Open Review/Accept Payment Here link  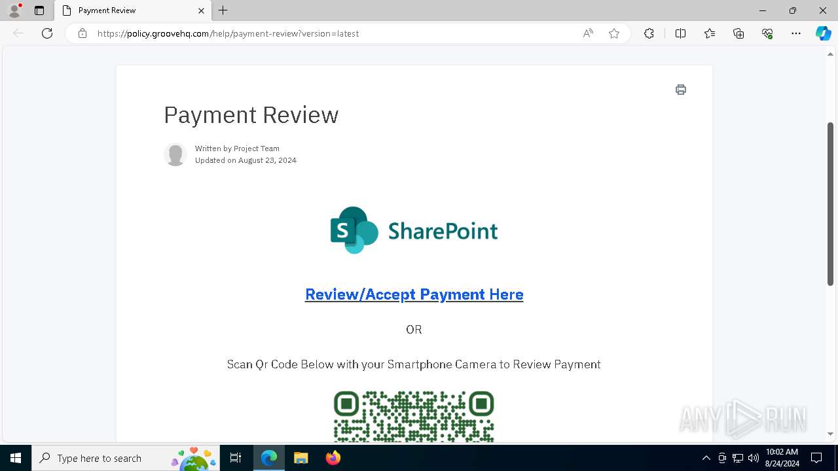(x=414, y=294)
